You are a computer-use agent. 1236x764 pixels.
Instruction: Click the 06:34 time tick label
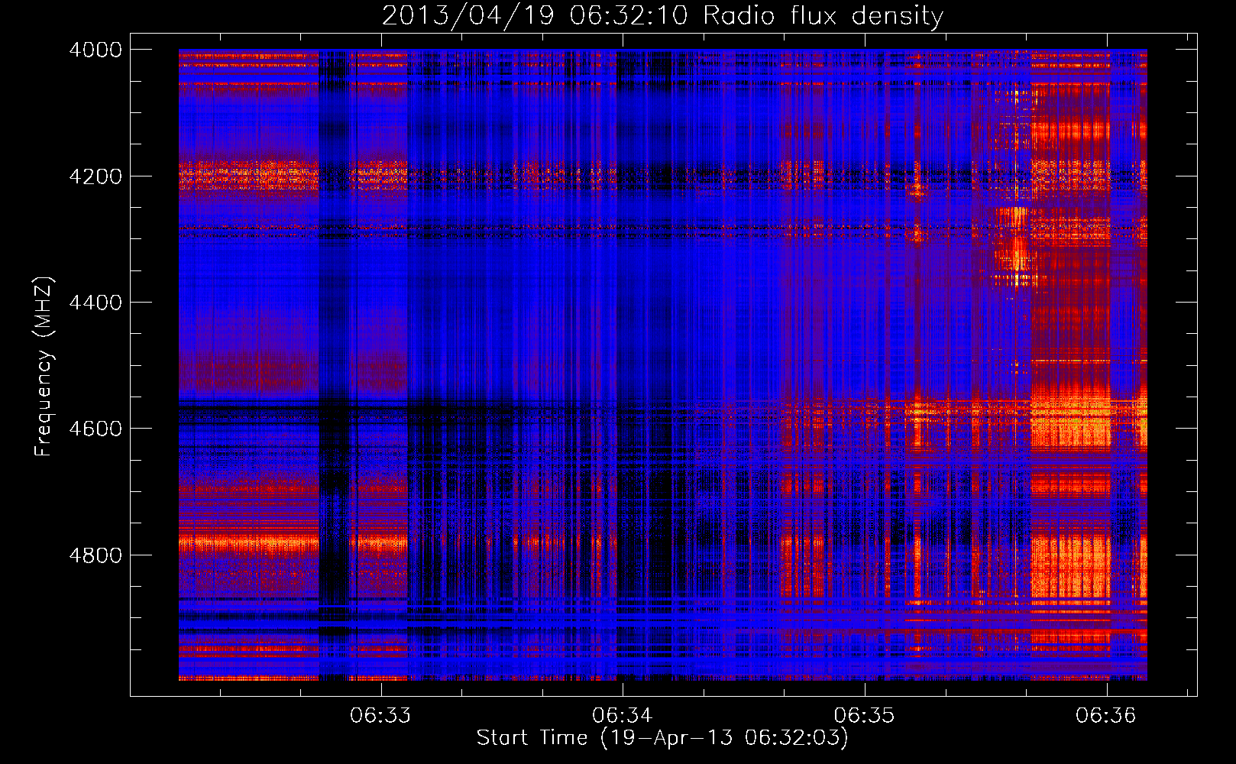(x=623, y=716)
